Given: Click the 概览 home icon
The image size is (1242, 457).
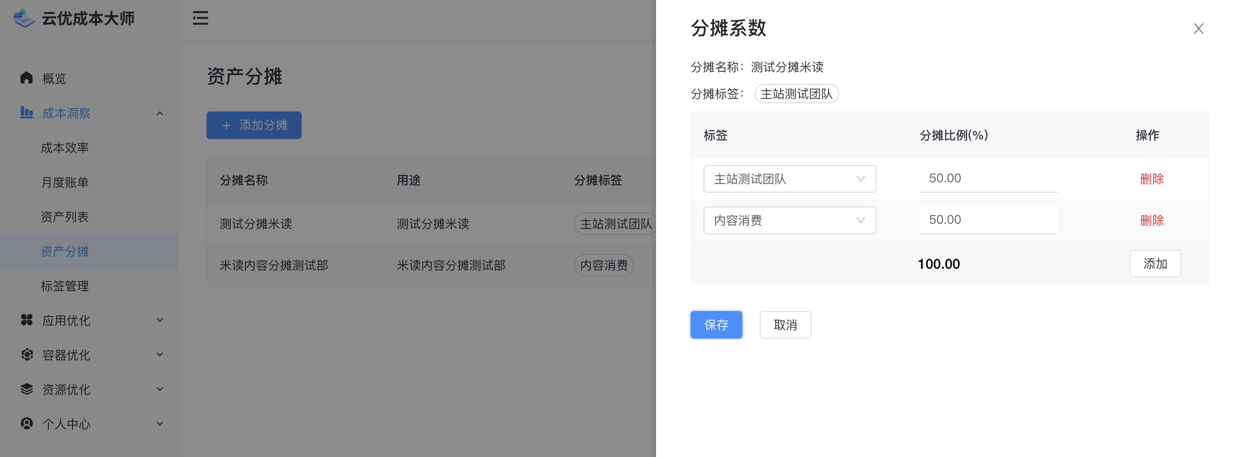Looking at the screenshot, I should (26, 78).
